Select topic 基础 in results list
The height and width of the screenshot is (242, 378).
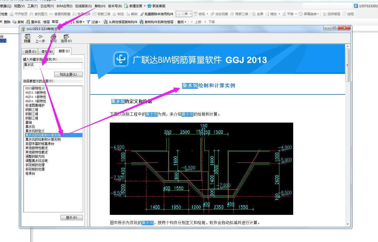[x=28, y=122]
